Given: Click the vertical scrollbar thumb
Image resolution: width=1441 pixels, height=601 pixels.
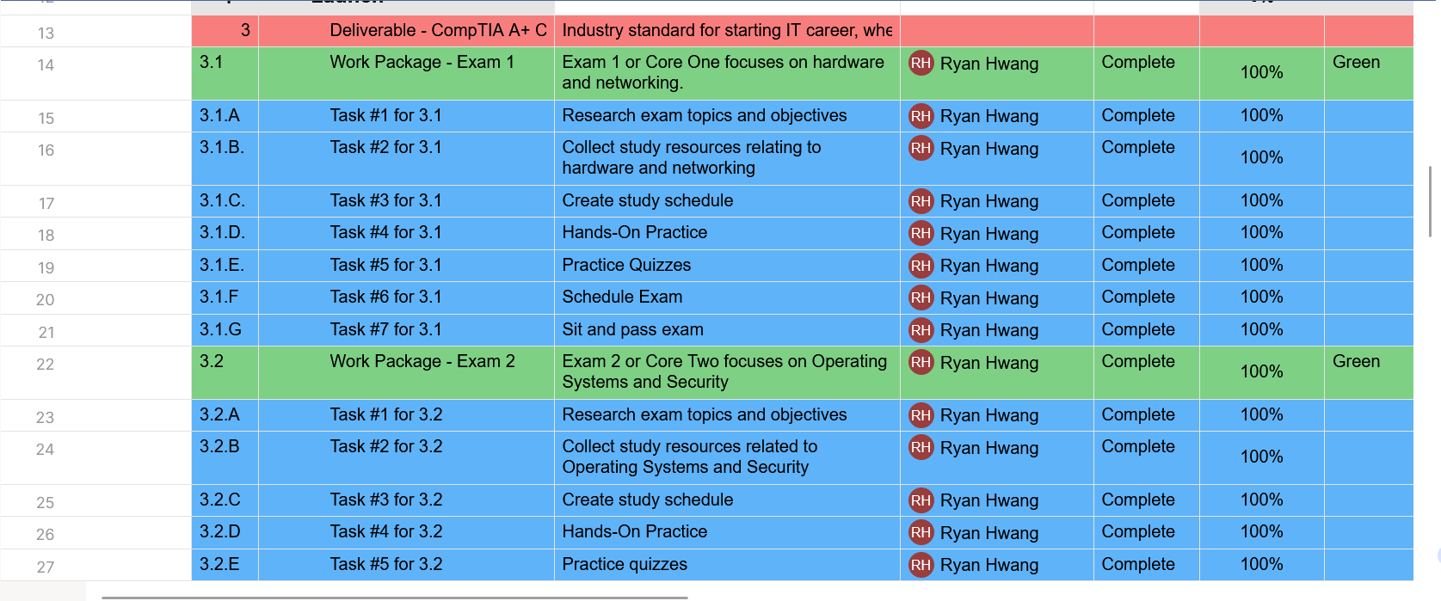Looking at the screenshot, I should pos(1430,201).
